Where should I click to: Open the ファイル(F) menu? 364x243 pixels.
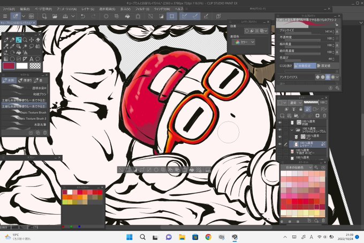[x=9, y=9]
